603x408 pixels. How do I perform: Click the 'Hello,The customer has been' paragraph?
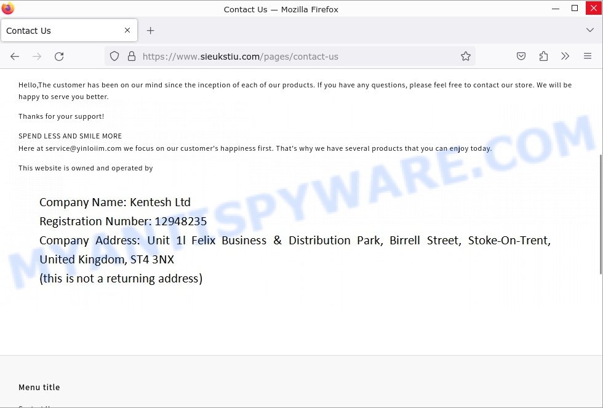click(295, 90)
